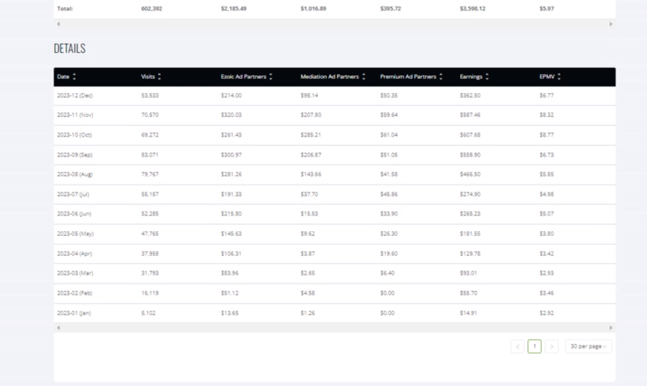Viewport: 647px width, 386px height.
Task: Select the 2023-09 (Sep) date cell
Action: click(x=75, y=155)
